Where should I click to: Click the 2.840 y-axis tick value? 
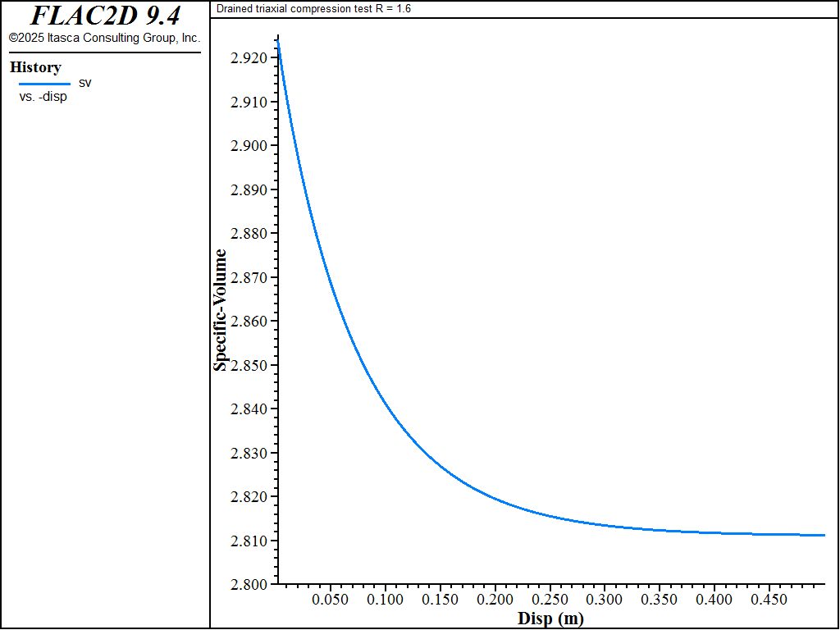248,409
